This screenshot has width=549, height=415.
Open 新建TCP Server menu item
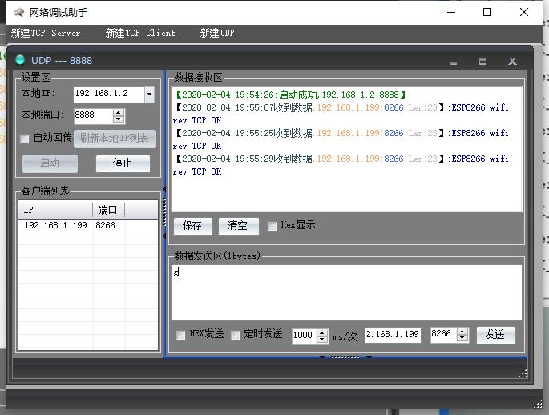click(x=46, y=33)
